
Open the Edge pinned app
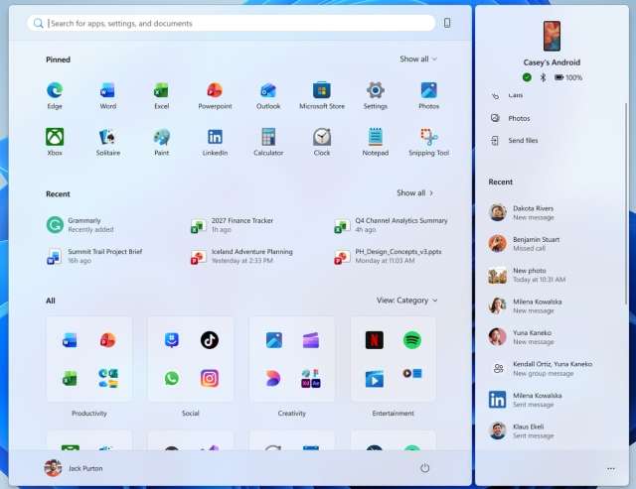pyautogui.click(x=55, y=95)
